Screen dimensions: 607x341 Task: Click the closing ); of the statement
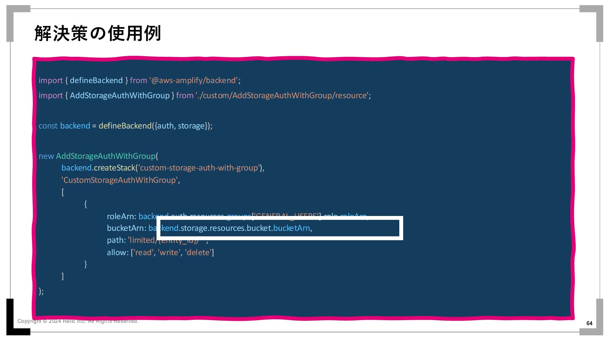point(41,291)
